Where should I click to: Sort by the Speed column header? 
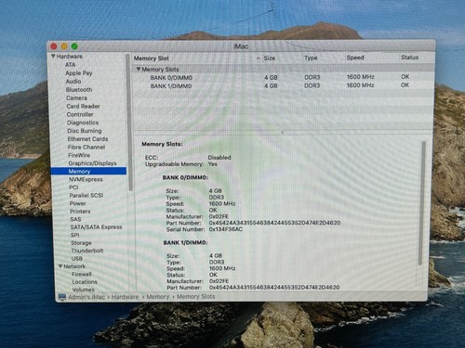click(x=355, y=58)
